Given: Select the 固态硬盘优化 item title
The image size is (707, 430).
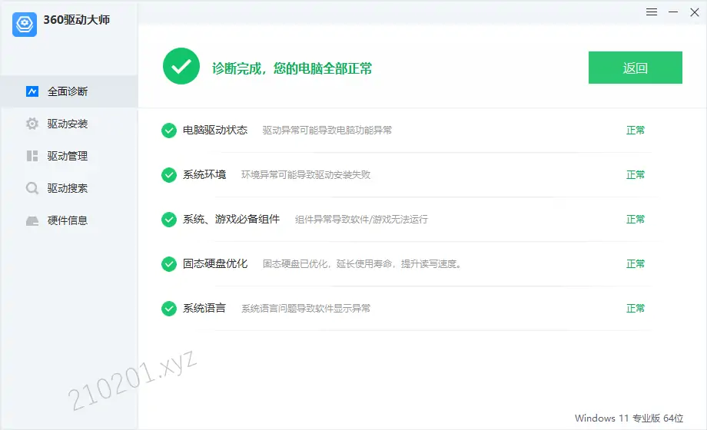Looking at the screenshot, I should (215, 263).
